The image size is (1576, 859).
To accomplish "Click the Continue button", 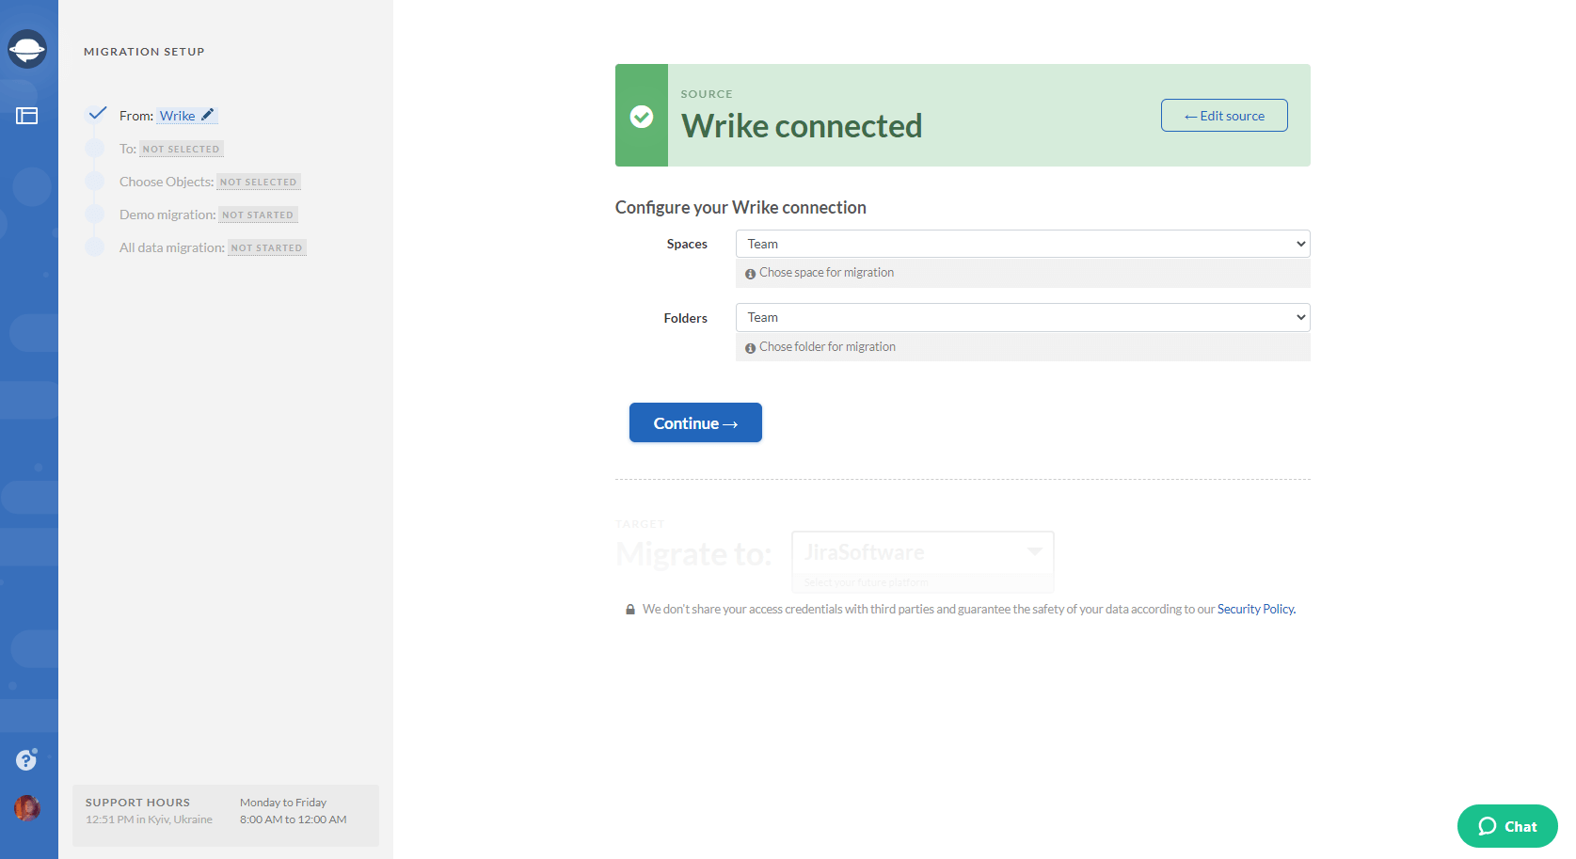I will pos(695,422).
